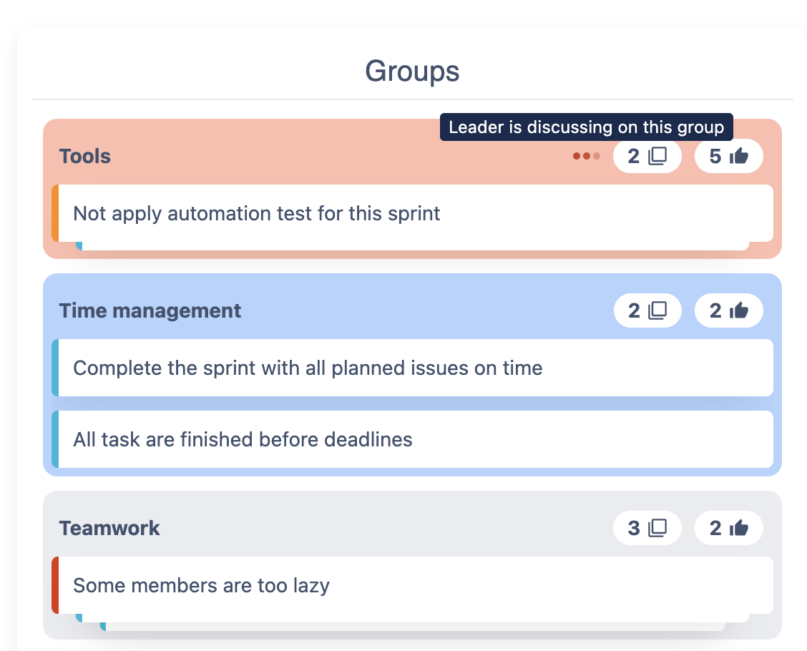Click the red color strip on Teamwork card
The image size is (807, 651).
click(x=55, y=585)
